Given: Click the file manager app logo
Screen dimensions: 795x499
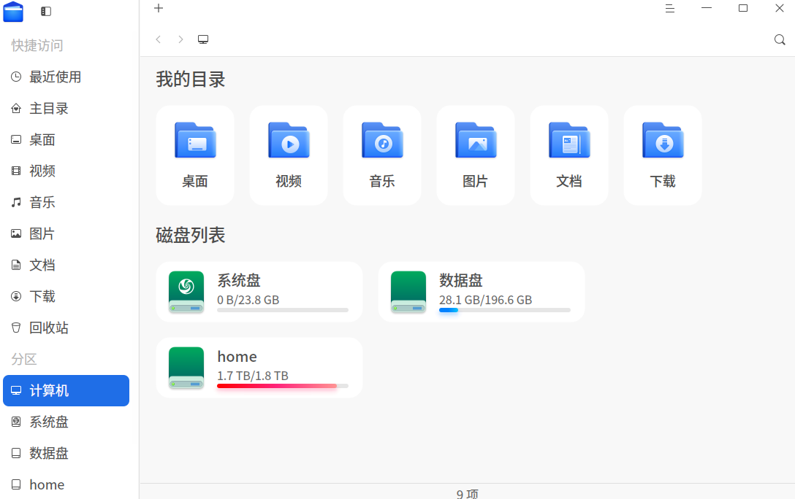Looking at the screenshot, I should pyautogui.click(x=13, y=12).
